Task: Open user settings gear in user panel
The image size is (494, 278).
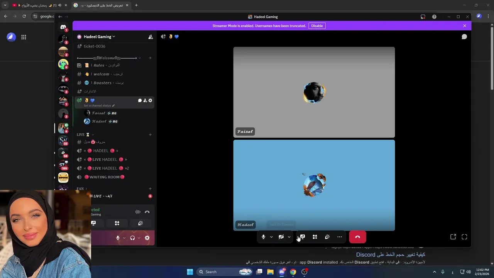Action: coord(147,238)
